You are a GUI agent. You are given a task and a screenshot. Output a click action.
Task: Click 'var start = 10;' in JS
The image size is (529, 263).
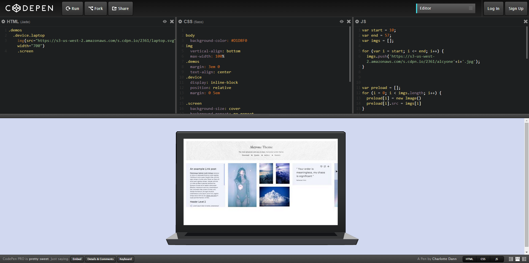point(379,30)
